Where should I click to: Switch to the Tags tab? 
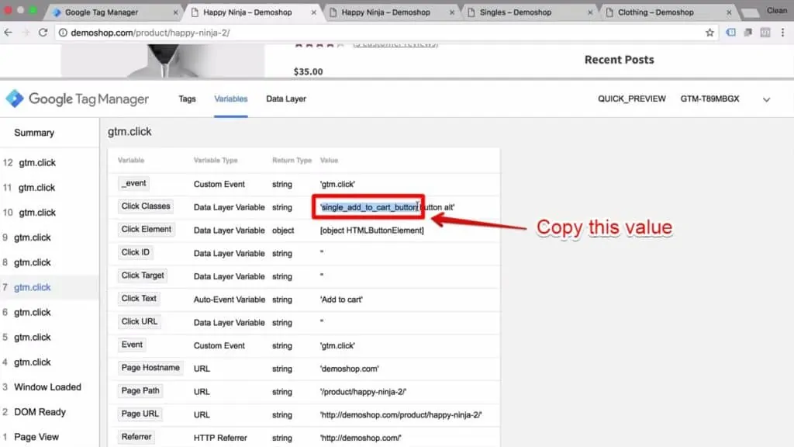(187, 99)
